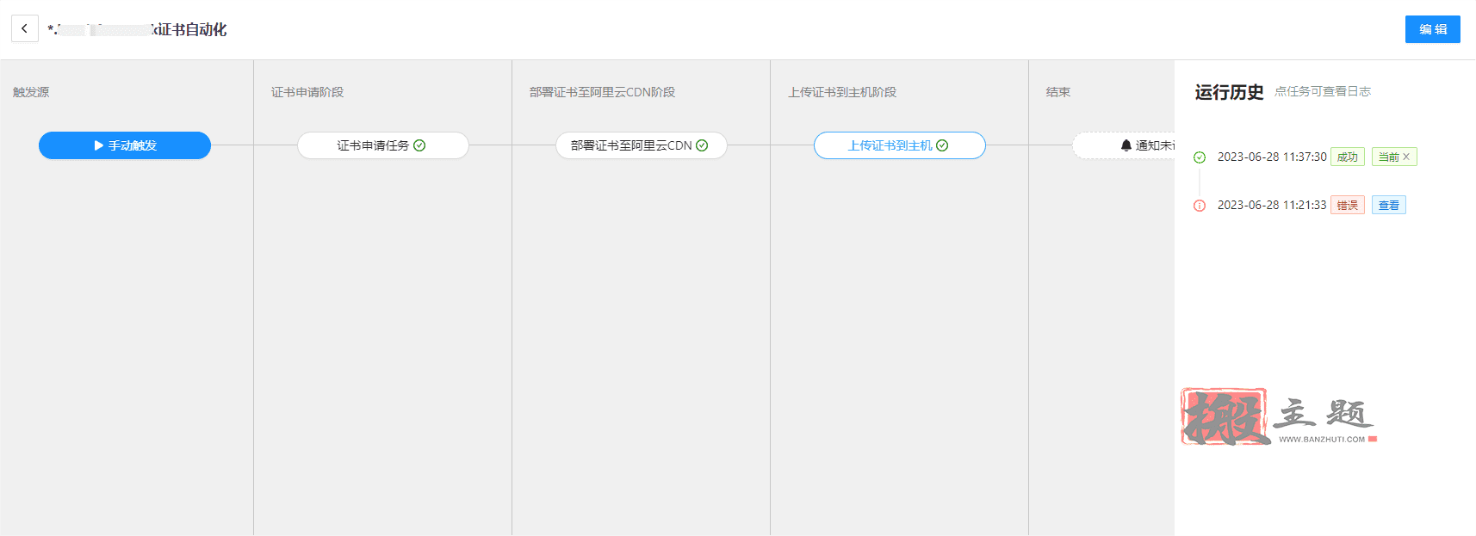Click the 上传证书到主机阶段 stage header
This screenshot has width=1476, height=536.
click(842, 92)
